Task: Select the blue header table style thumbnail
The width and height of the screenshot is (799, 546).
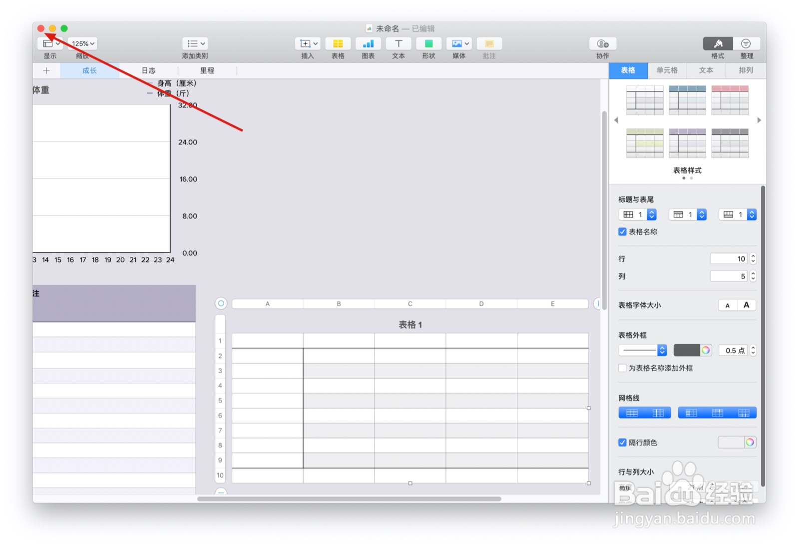Action: (687, 100)
